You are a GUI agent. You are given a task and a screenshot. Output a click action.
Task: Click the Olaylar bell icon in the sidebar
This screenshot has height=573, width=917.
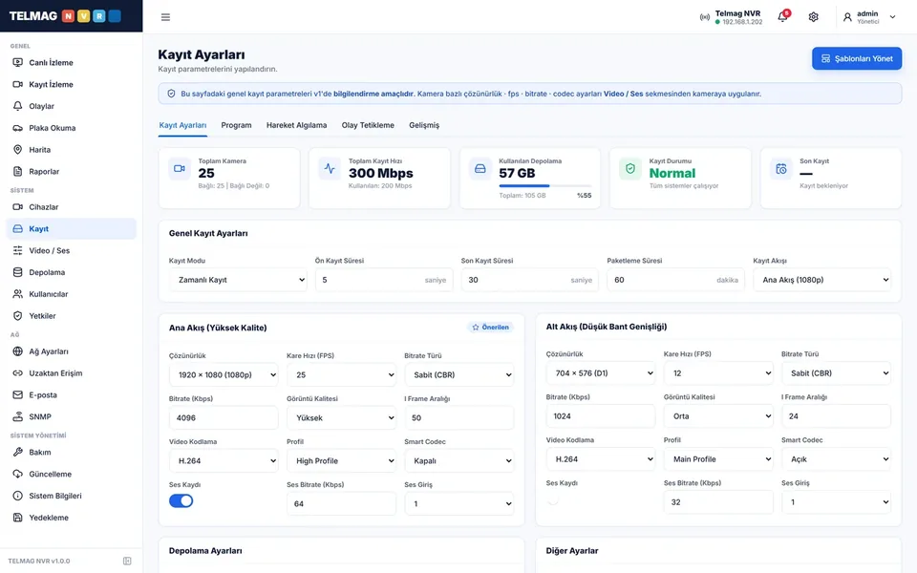pyautogui.click(x=17, y=106)
